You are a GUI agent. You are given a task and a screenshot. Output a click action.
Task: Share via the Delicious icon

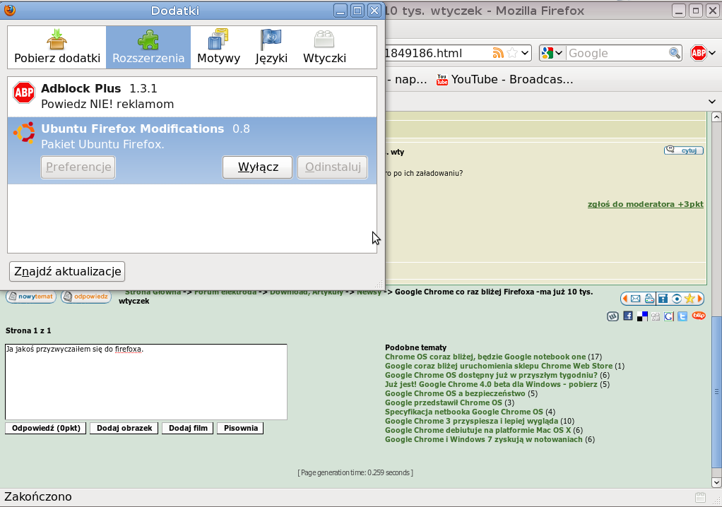click(x=642, y=316)
